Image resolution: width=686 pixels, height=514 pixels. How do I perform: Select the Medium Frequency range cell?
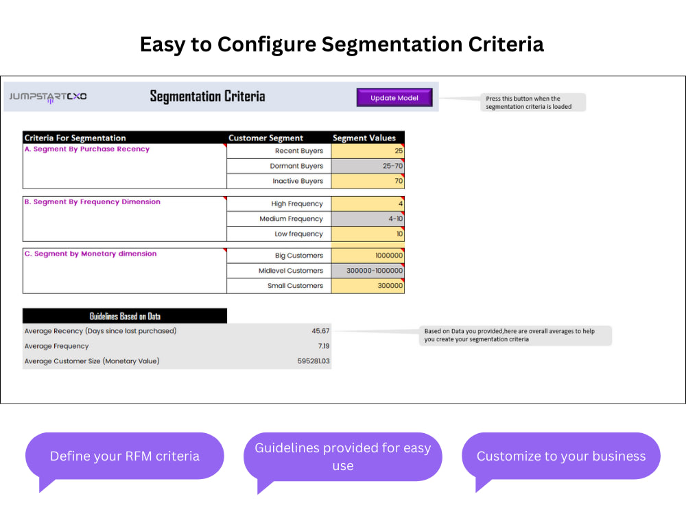point(367,218)
